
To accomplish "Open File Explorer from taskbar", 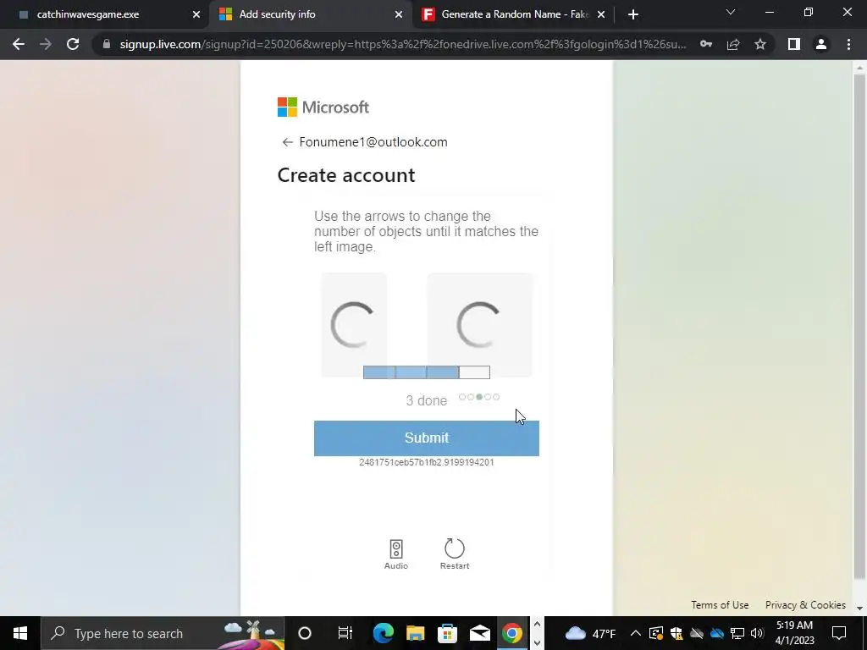I will point(415,633).
